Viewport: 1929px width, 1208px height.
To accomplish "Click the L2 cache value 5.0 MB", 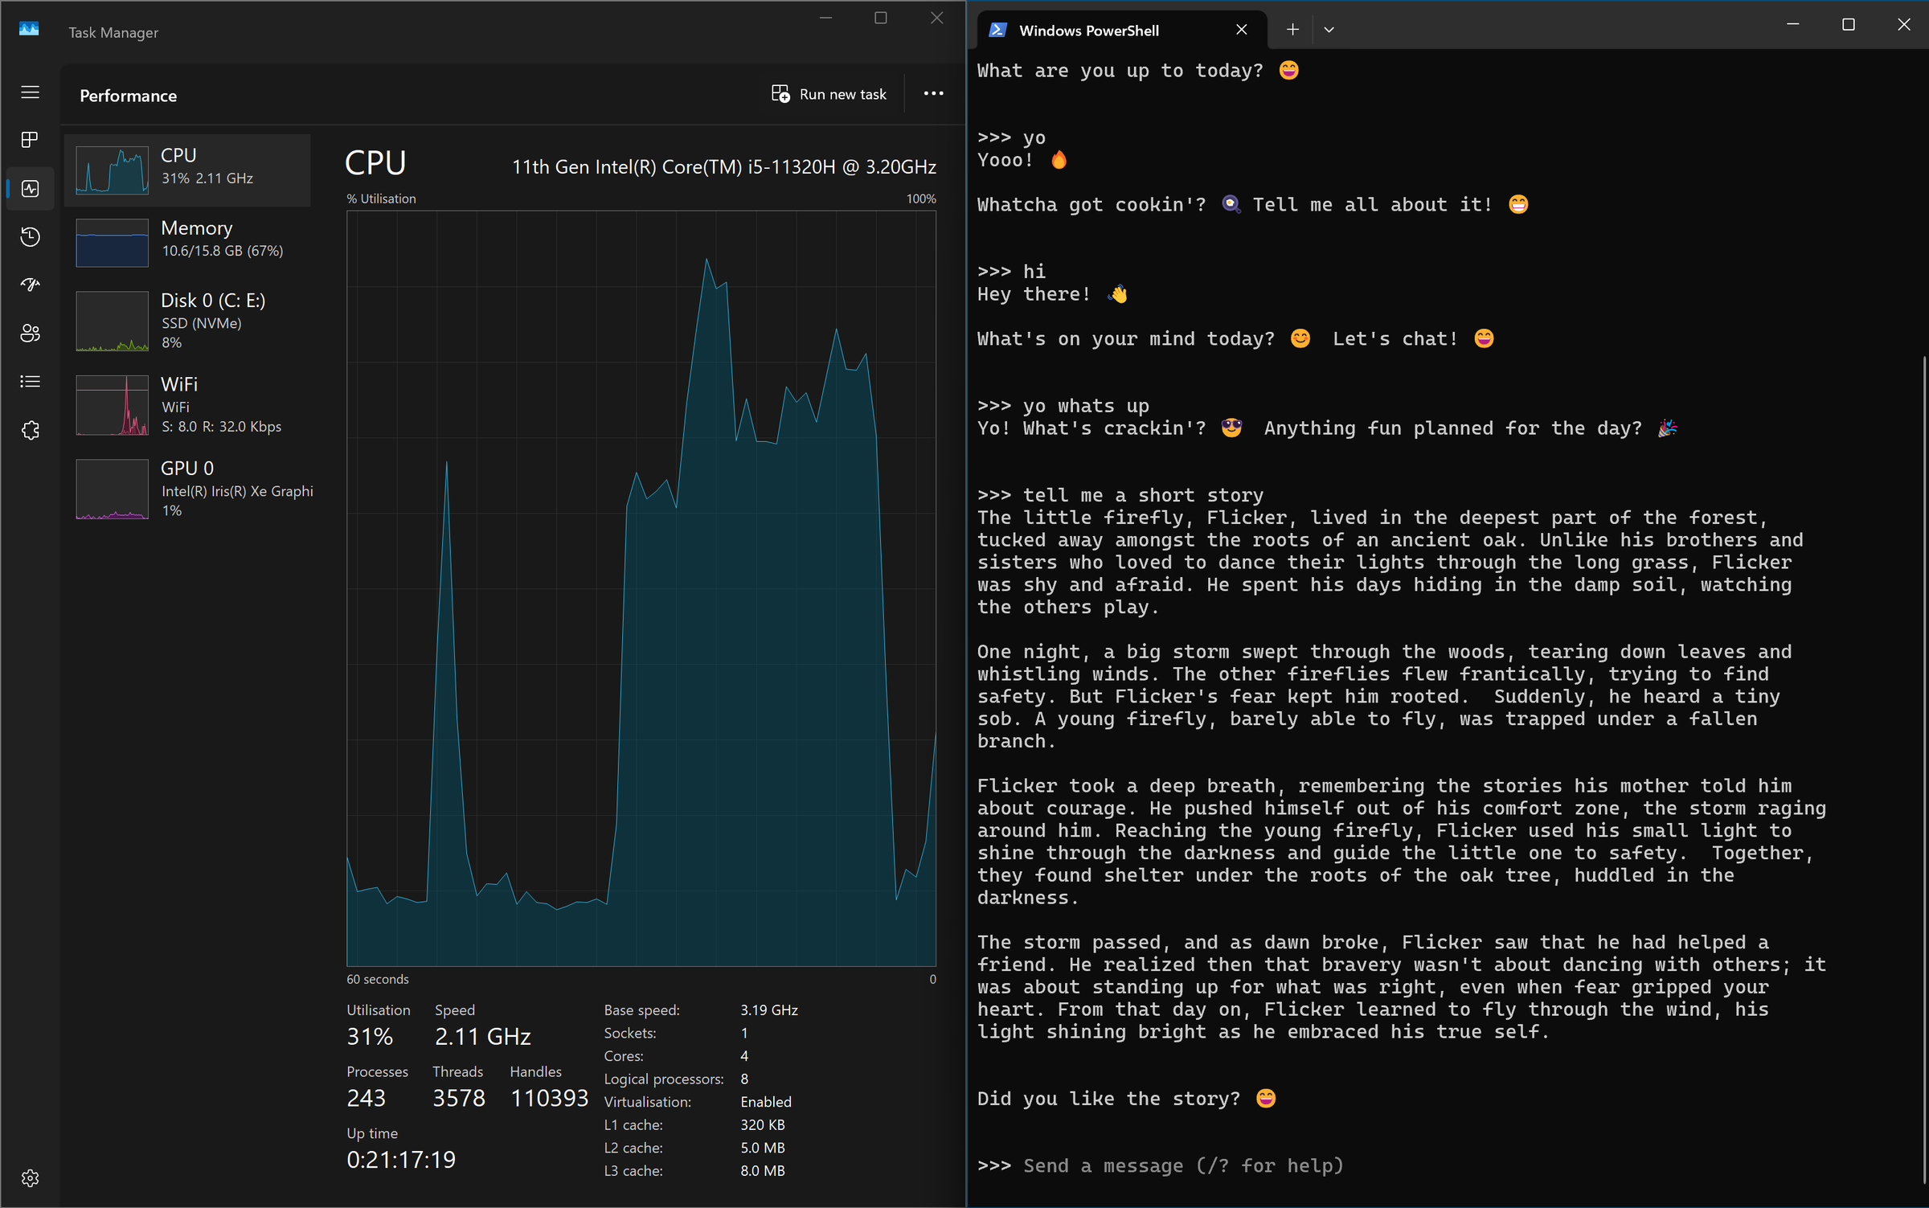I will click(763, 1148).
